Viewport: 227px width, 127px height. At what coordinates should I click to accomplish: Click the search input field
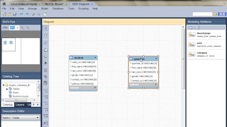pos(202,14)
